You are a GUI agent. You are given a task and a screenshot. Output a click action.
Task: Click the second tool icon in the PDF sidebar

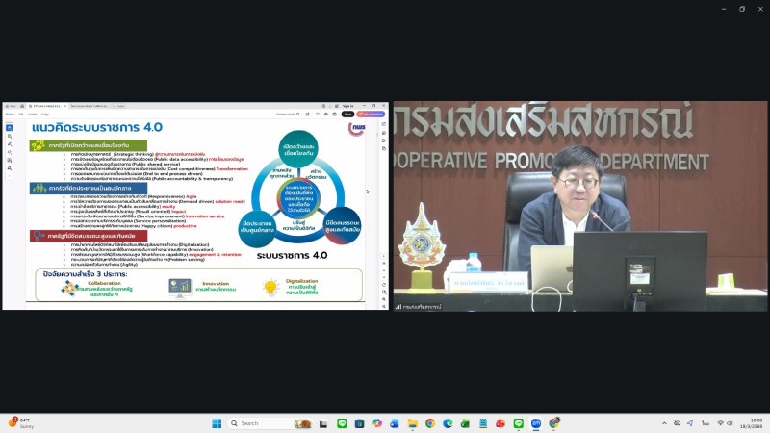(x=10, y=137)
